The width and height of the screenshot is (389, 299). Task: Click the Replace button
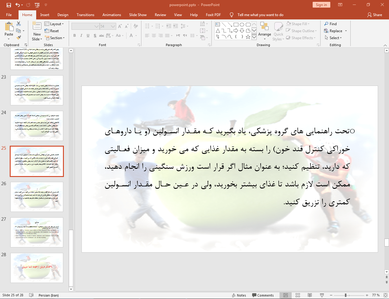click(333, 31)
